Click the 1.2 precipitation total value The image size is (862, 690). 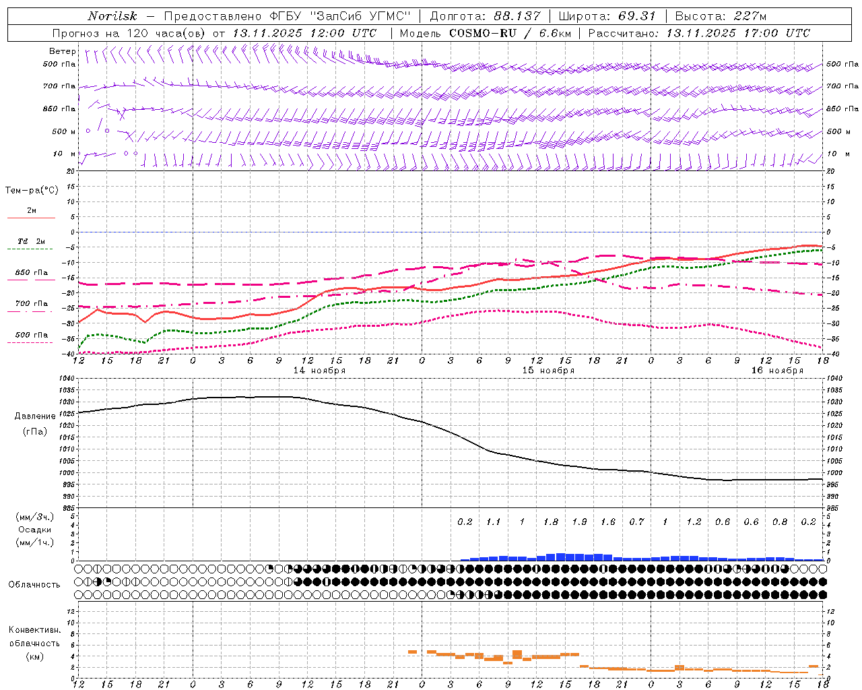[x=694, y=522]
